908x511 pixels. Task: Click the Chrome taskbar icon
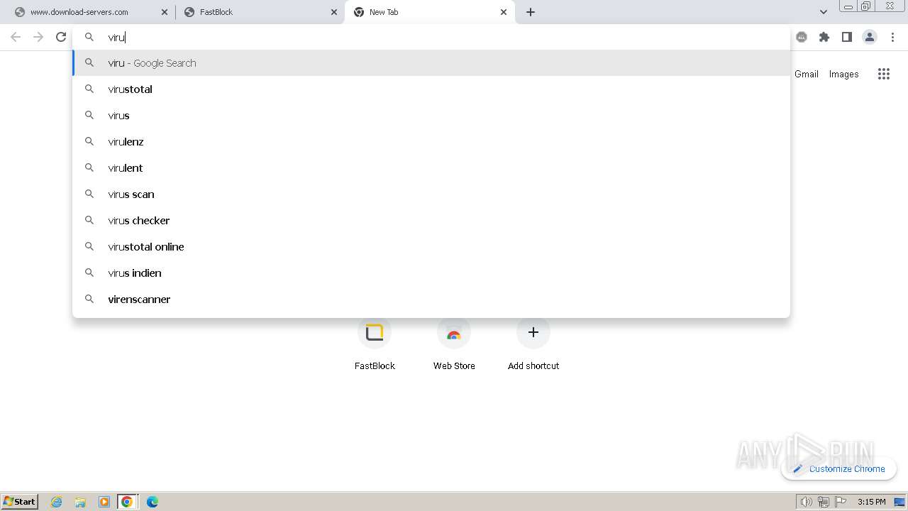coord(127,502)
